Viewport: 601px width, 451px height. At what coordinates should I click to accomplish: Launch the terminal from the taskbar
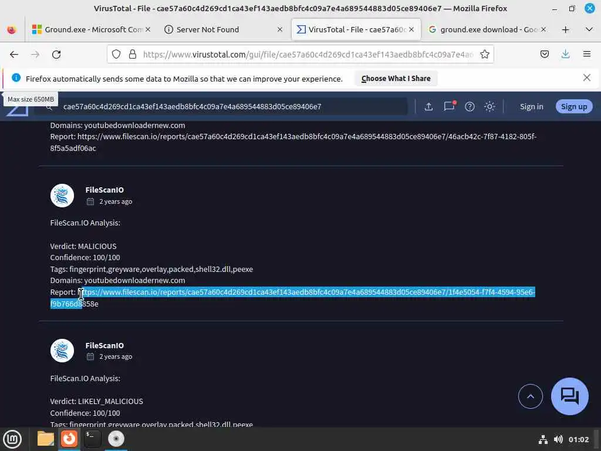(92, 439)
